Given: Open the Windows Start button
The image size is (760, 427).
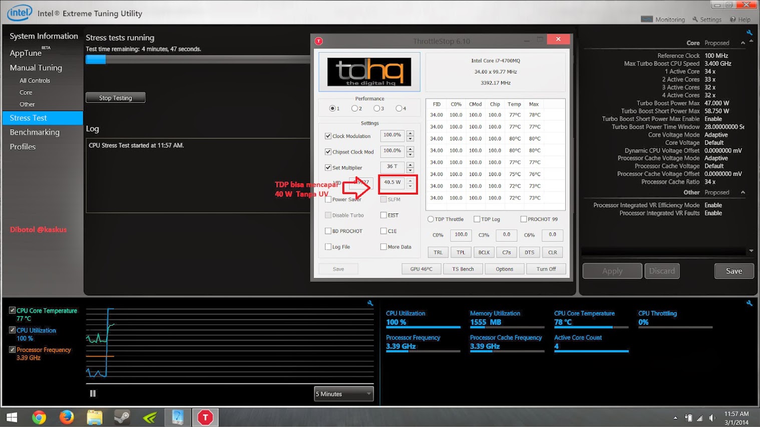Looking at the screenshot, I should [12, 417].
